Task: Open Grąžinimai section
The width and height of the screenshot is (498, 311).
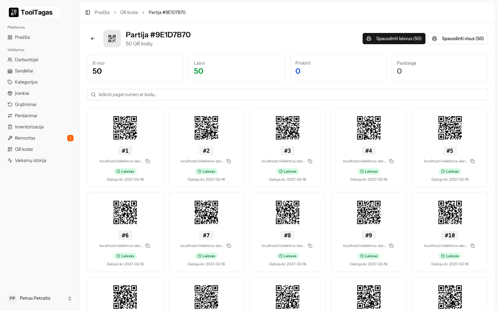Action: 40,104
